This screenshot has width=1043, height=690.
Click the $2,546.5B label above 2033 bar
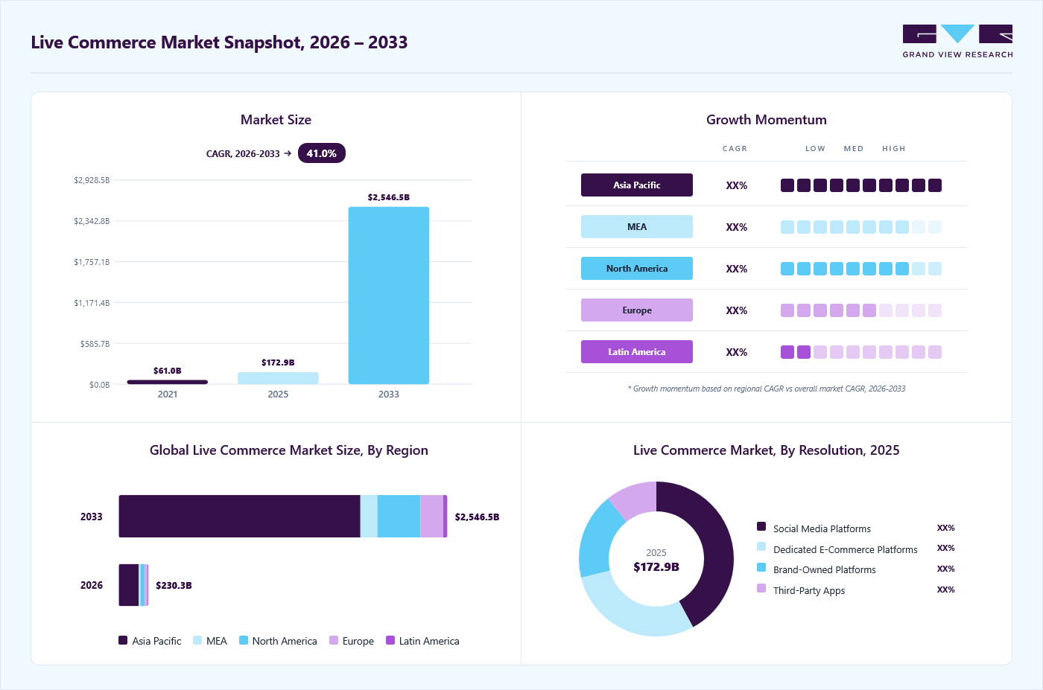click(x=389, y=197)
